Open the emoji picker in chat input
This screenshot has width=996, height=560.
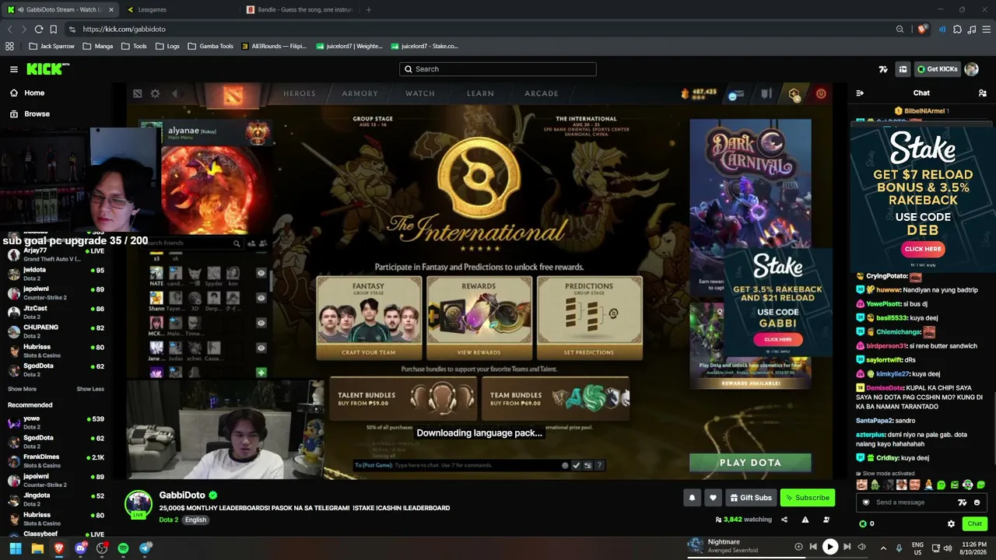click(x=977, y=502)
